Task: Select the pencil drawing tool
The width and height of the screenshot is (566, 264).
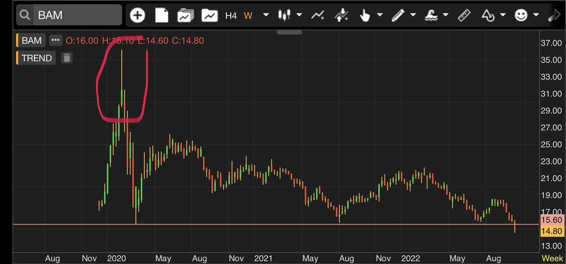Action: click(x=398, y=16)
